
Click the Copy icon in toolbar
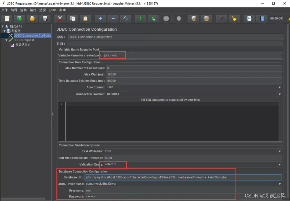tap(73, 19)
